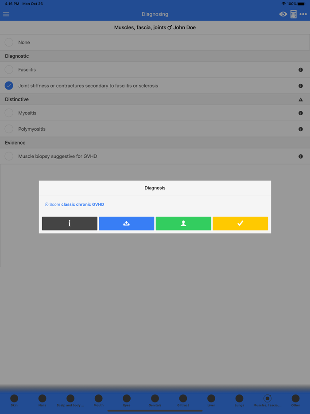Image resolution: width=310 pixels, height=414 pixels.
Task: Show info for Muscle biopsy evidence
Action: tap(301, 156)
